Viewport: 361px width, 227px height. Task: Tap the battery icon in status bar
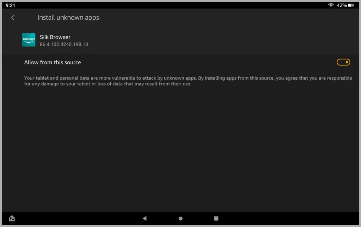click(x=351, y=5)
